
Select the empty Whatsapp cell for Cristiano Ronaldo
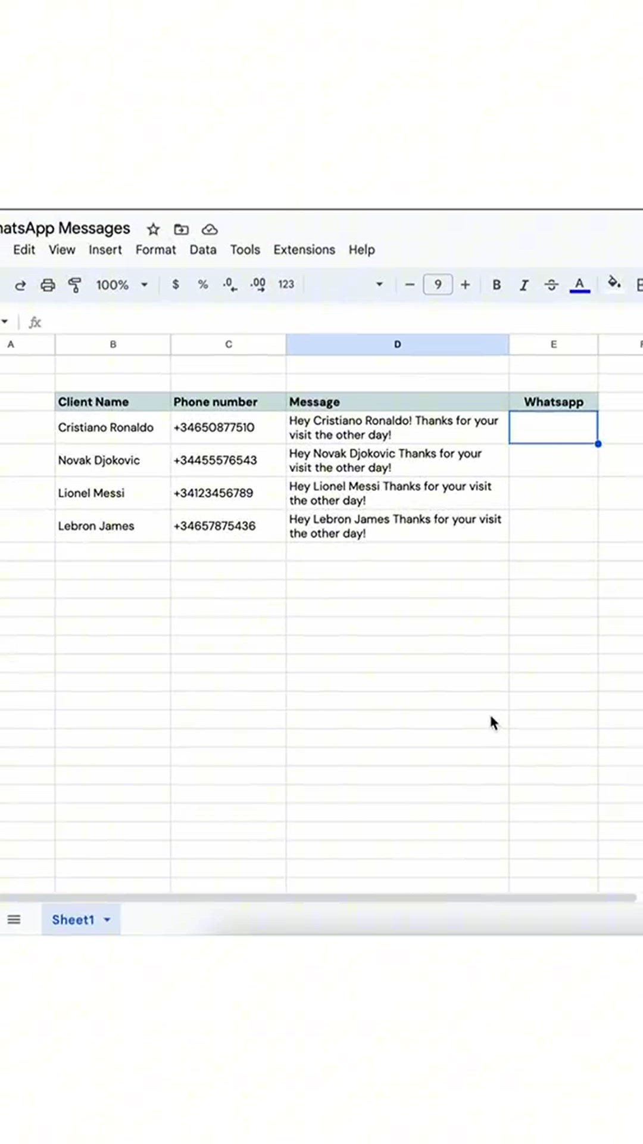point(553,427)
